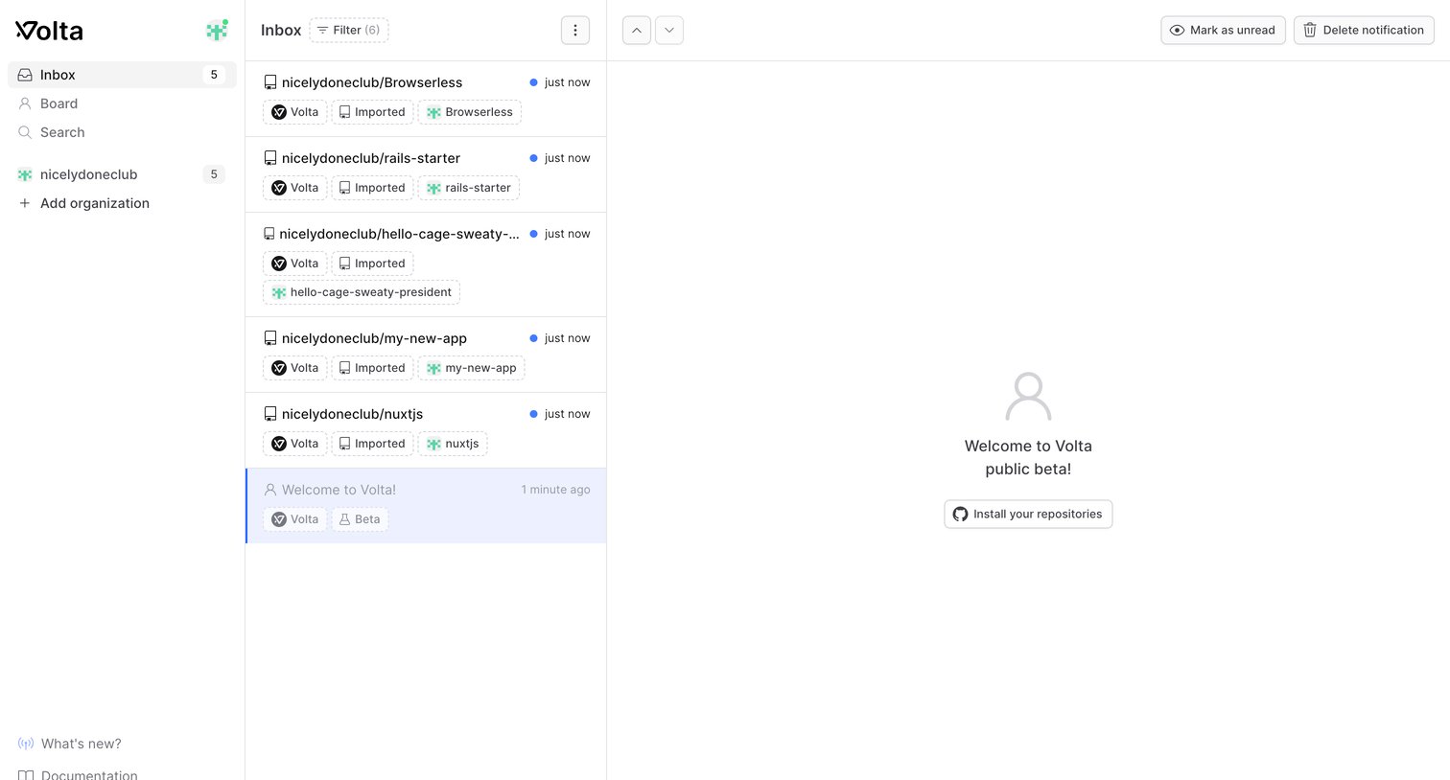Image resolution: width=1450 pixels, height=780 pixels.
Task: Click the hello-cage-sweaty-president tag
Action: 362,292
